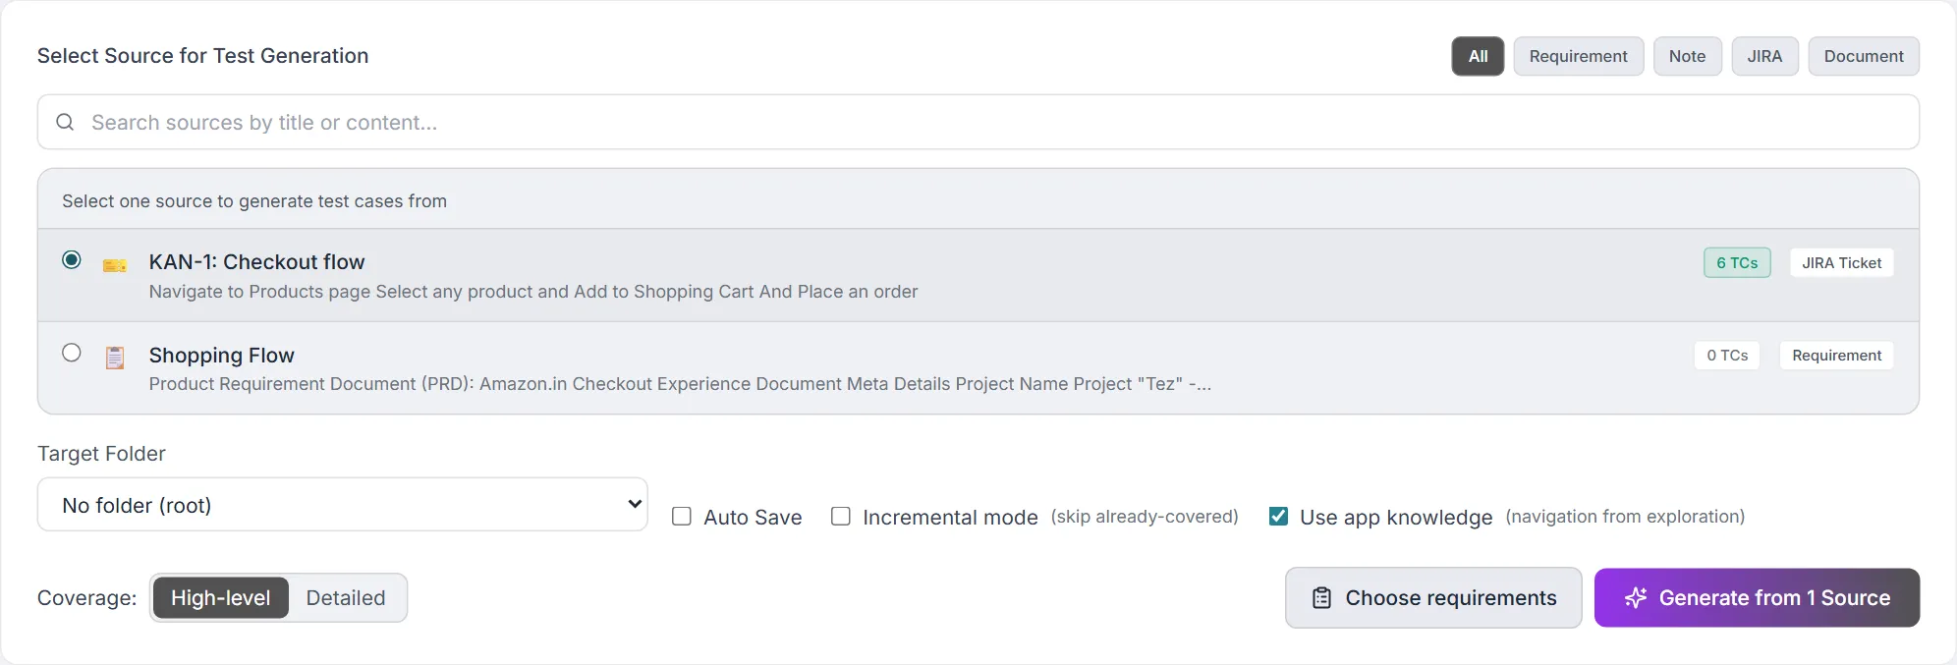Image resolution: width=1957 pixels, height=665 pixels.
Task: Show All source types filter
Action: (x=1478, y=56)
